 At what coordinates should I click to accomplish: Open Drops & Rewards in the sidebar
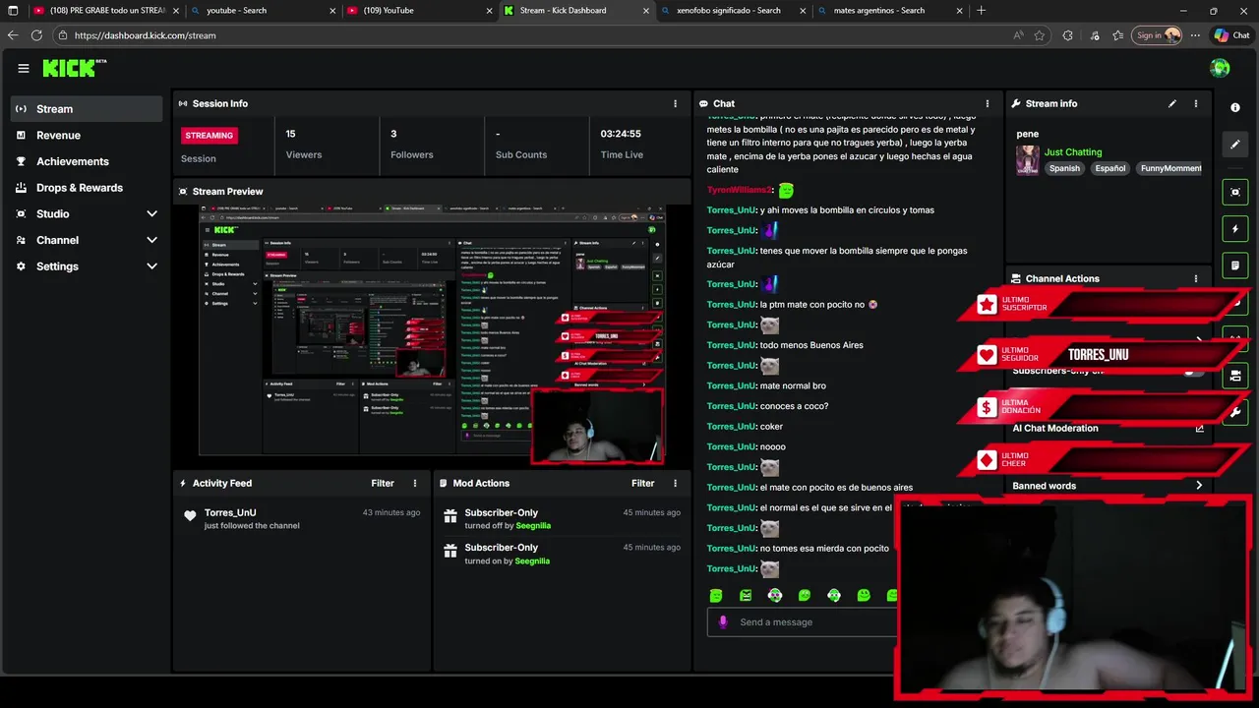(87, 188)
